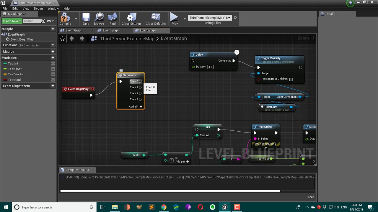Screen dimensions: 378x212
Task: Navigate back with the left arrow
Action: point(72,39)
